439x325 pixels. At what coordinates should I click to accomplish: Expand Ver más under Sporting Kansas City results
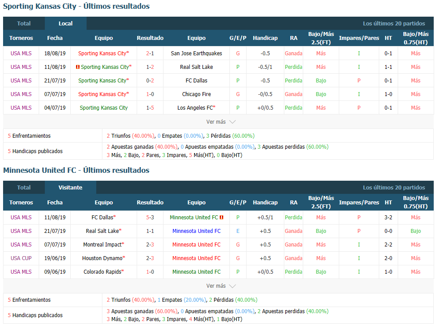pos(221,122)
